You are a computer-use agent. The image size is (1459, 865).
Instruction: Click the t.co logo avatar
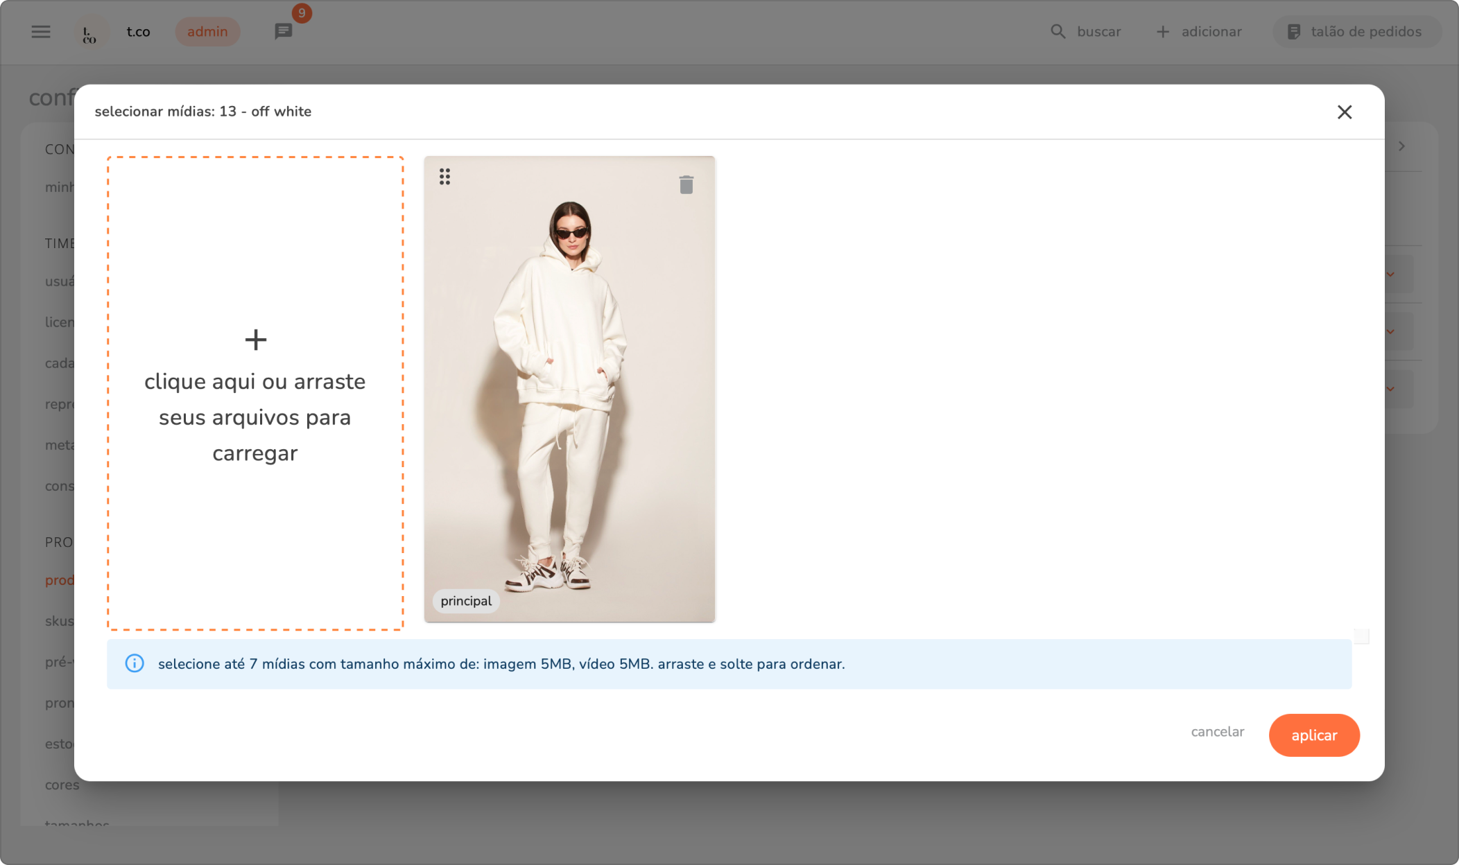(x=90, y=33)
